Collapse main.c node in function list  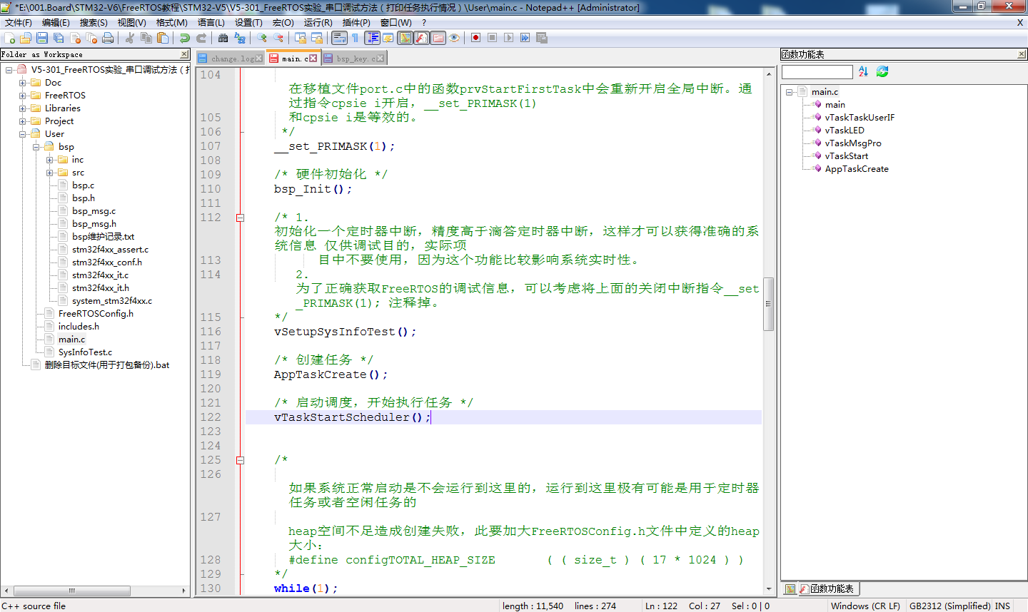tap(790, 92)
